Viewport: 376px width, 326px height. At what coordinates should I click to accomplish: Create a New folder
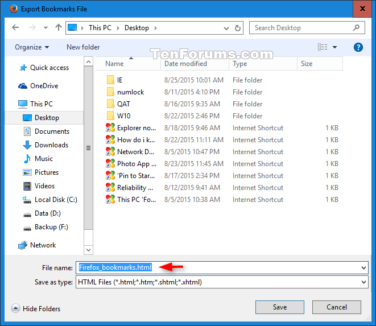(x=83, y=47)
